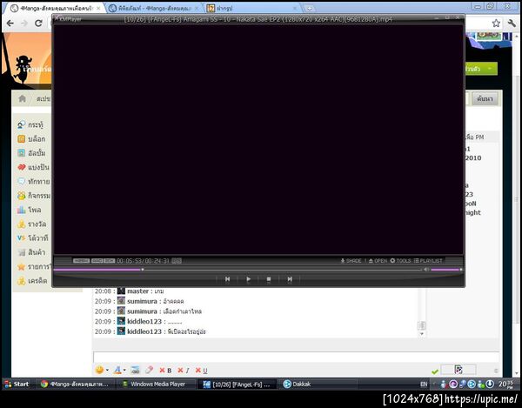
Task: Toggle the first filter badge in KMPlayer
Action: click(81, 261)
